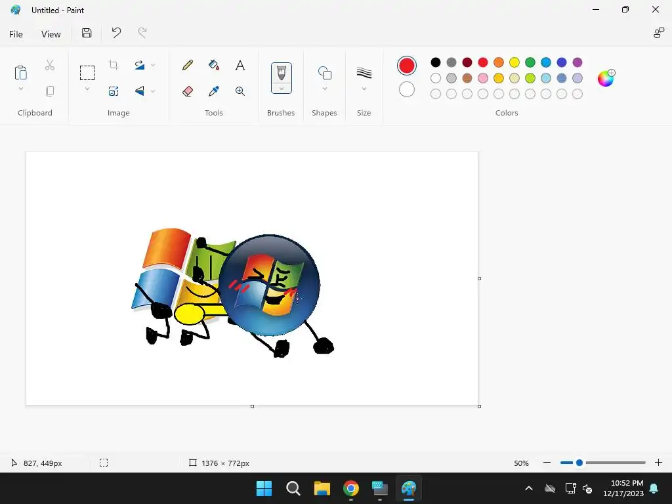The width and height of the screenshot is (672, 504).
Task: Click the Rotate icon
Action: coord(140,65)
